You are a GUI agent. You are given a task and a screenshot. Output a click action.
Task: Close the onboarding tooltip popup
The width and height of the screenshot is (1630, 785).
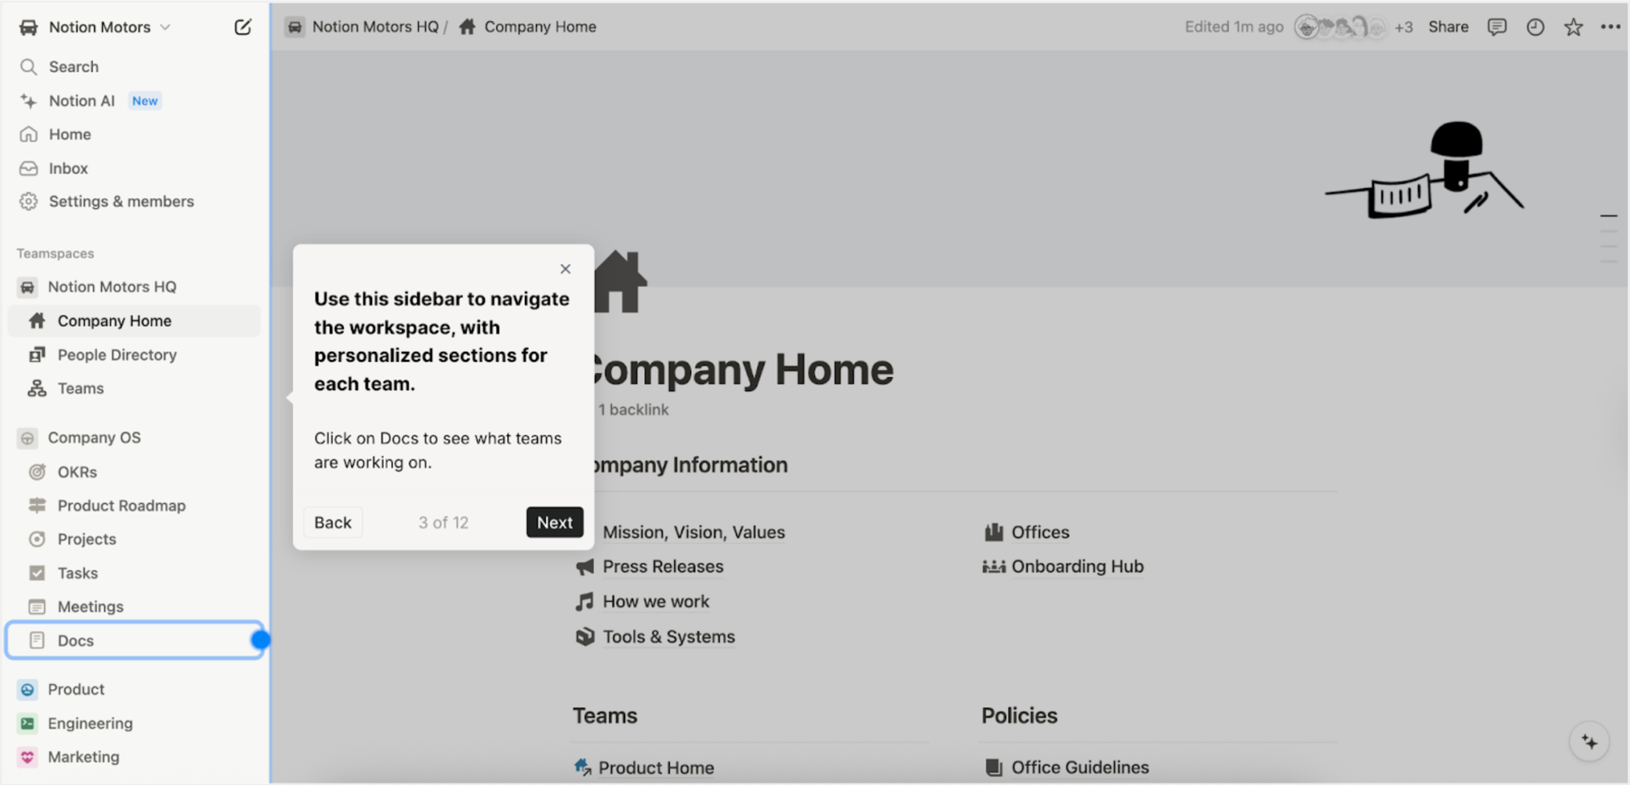pyautogui.click(x=566, y=269)
